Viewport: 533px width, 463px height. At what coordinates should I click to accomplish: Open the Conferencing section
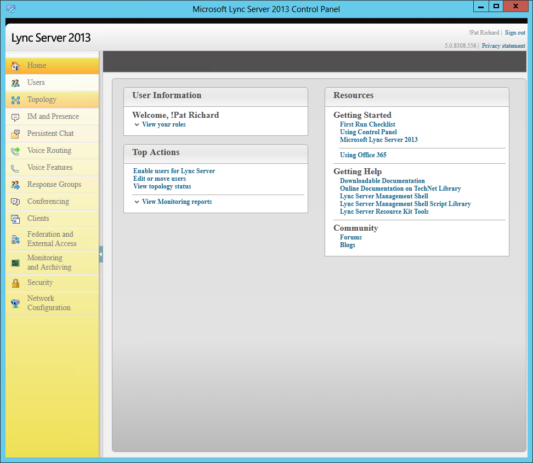click(x=52, y=202)
